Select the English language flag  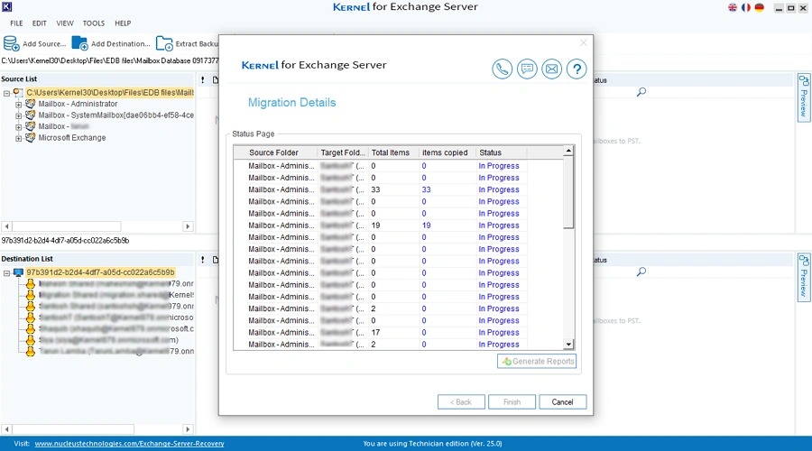point(733,7)
